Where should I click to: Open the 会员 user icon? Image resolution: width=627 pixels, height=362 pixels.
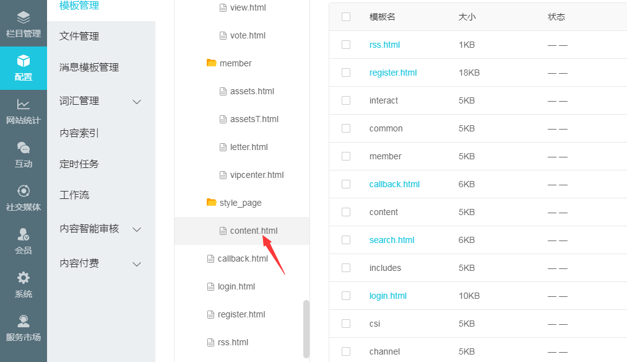[x=24, y=234]
